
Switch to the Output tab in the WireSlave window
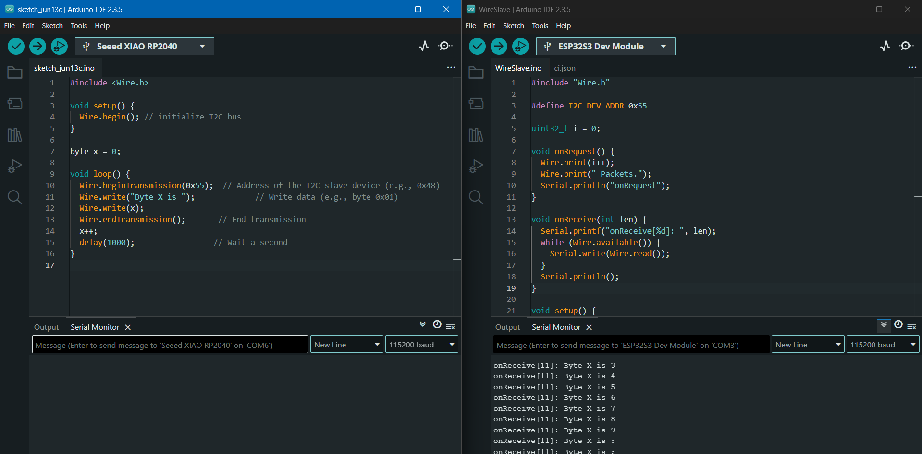coord(507,327)
